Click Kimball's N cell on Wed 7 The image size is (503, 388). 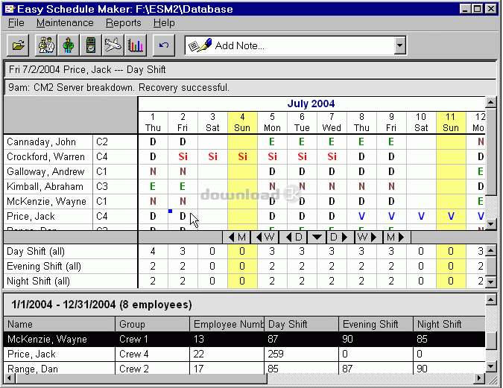(x=332, y=186)
